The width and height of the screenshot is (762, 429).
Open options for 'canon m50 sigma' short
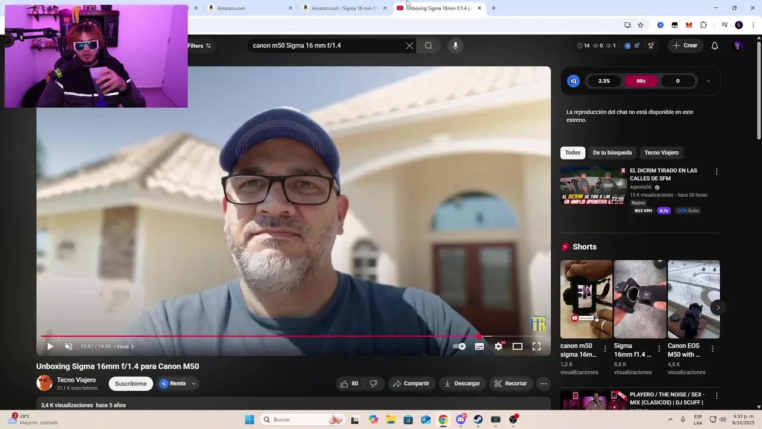coord(605,349)
